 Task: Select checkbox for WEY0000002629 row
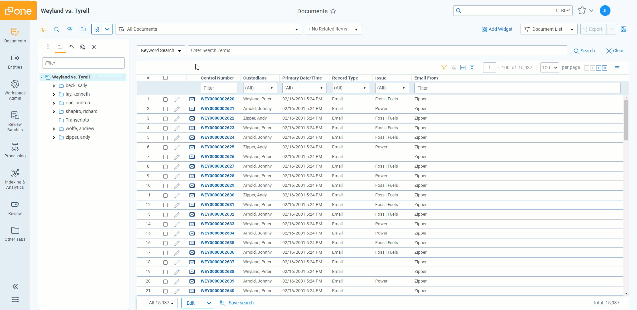tap(165, 186)
